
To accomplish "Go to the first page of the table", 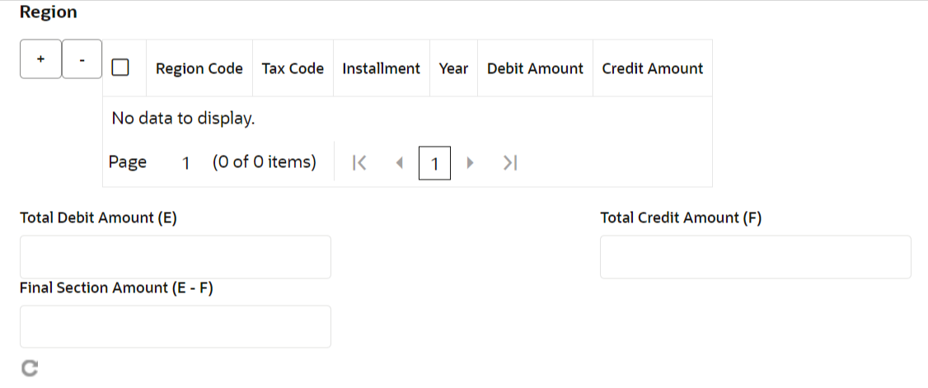I will 359,163.
